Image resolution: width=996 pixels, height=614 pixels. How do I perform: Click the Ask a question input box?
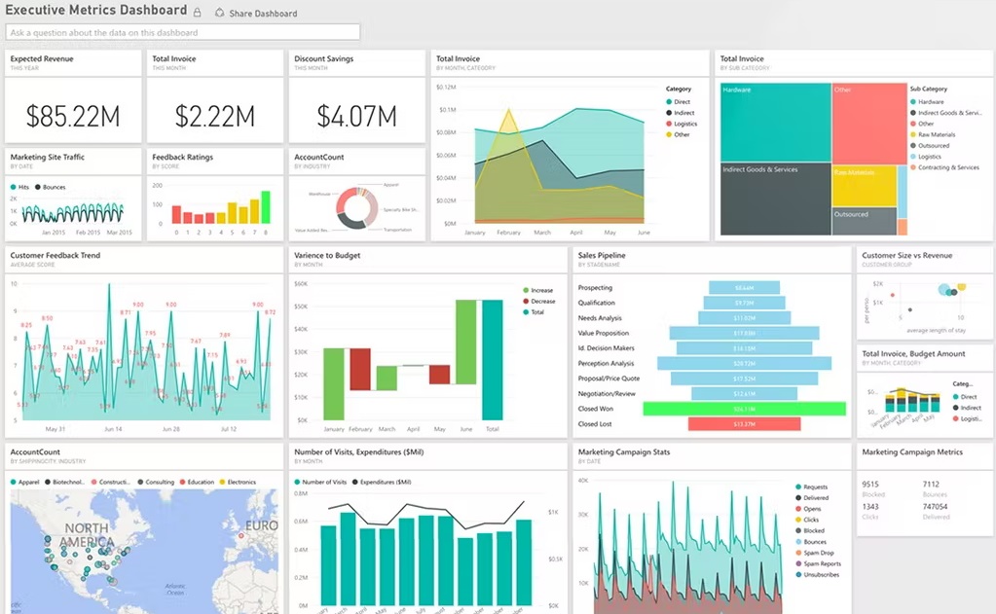pyautogui.click(x=183, y=33)
